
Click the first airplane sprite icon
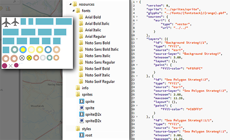tap(6, 22)
